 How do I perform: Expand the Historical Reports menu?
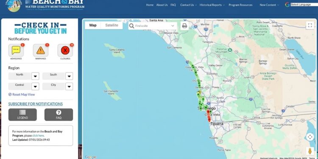click(x=212, y=5)
